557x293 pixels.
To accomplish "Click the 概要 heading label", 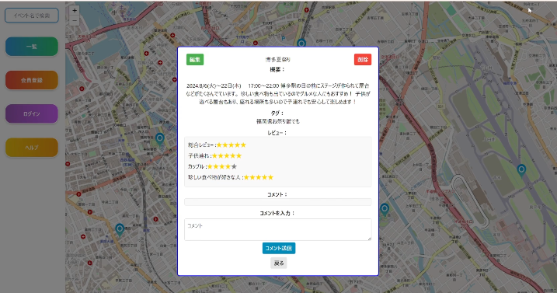I will [277, 69].
